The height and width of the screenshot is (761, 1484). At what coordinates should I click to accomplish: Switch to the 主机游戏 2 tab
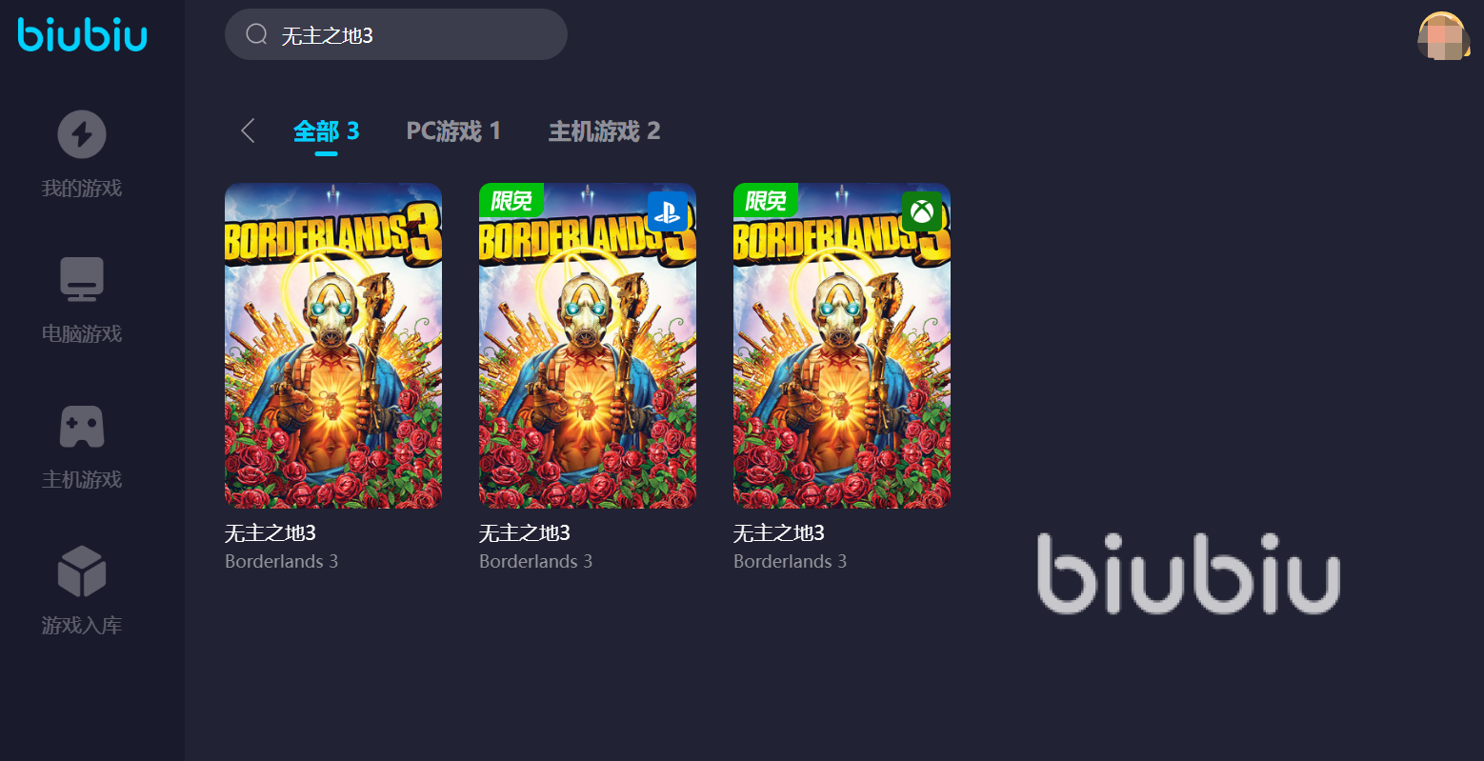coord(604,130)
